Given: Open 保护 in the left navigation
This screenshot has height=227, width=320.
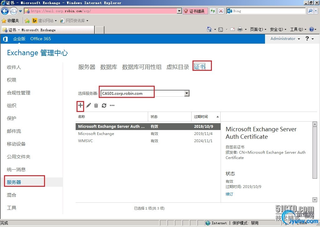Looking at the screenshot, I should [12, 118].
